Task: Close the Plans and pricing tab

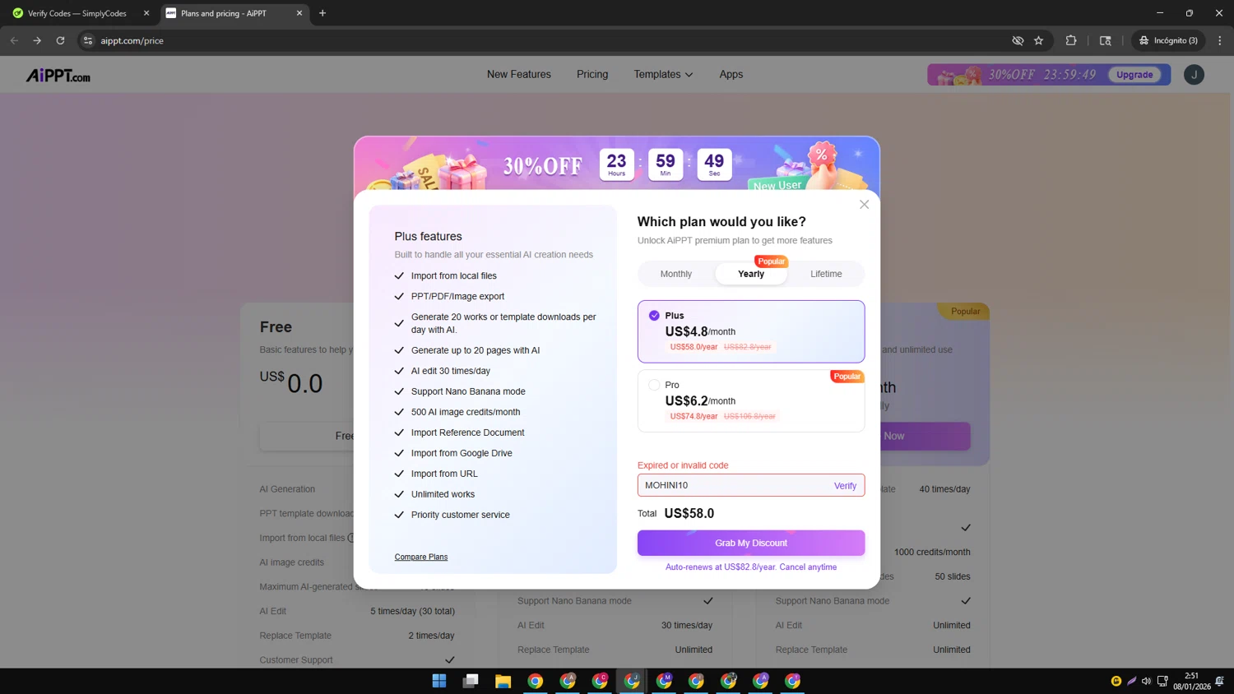Action: point(299,13)
